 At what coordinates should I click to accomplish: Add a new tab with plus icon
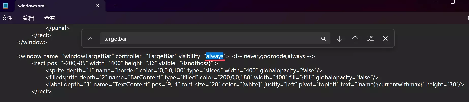(x=115, y=6)
